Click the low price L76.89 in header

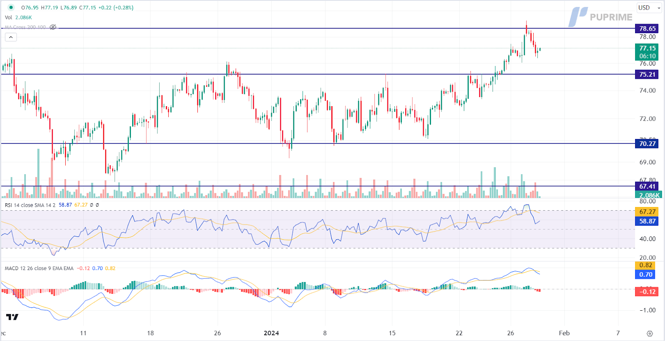pos(69,7)
